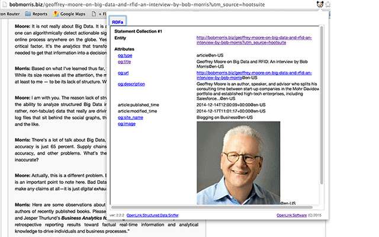Click the og:type attribute link
Screen dimensions: 379x237
[x=124, y=55]
